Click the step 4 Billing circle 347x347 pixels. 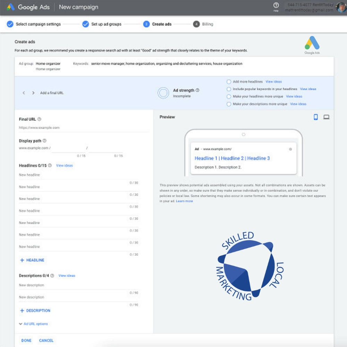point(196,24)
